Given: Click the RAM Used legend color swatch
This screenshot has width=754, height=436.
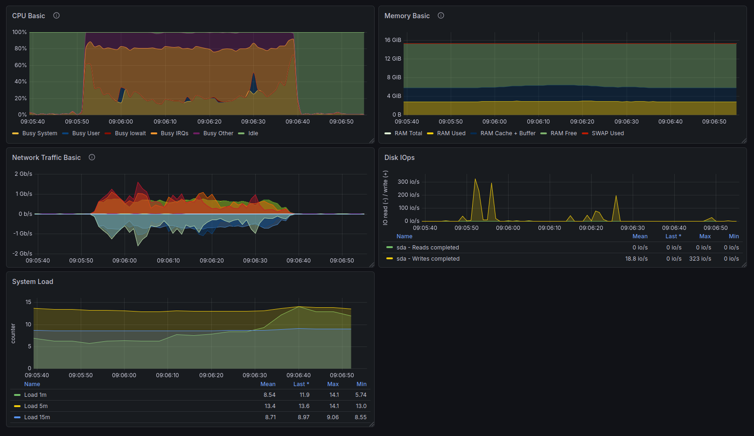Looking at the screenshot, I should point(430,133).
